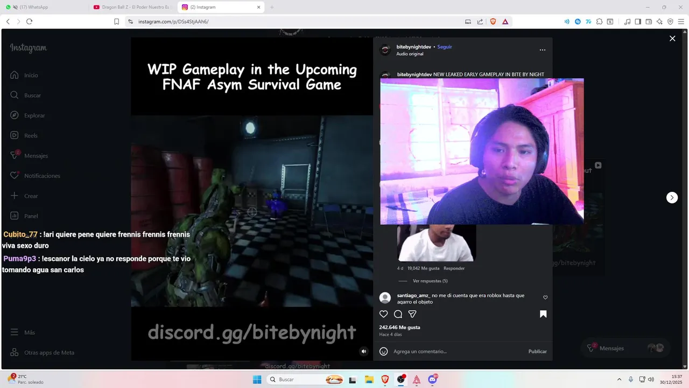The width and height of the screenshot is (689, 388).
Task: Click taskbar Buscar search box
Action: (306, 379)
